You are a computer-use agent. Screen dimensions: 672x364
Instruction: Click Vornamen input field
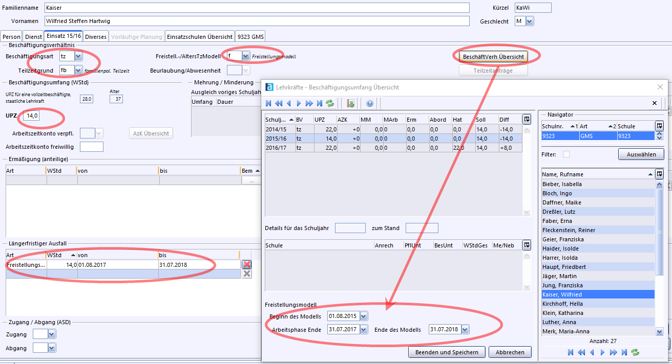(257, 21)
